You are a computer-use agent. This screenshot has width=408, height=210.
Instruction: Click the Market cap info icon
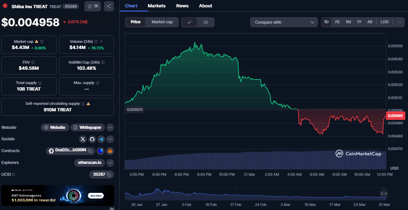click(x=42, y=42)
